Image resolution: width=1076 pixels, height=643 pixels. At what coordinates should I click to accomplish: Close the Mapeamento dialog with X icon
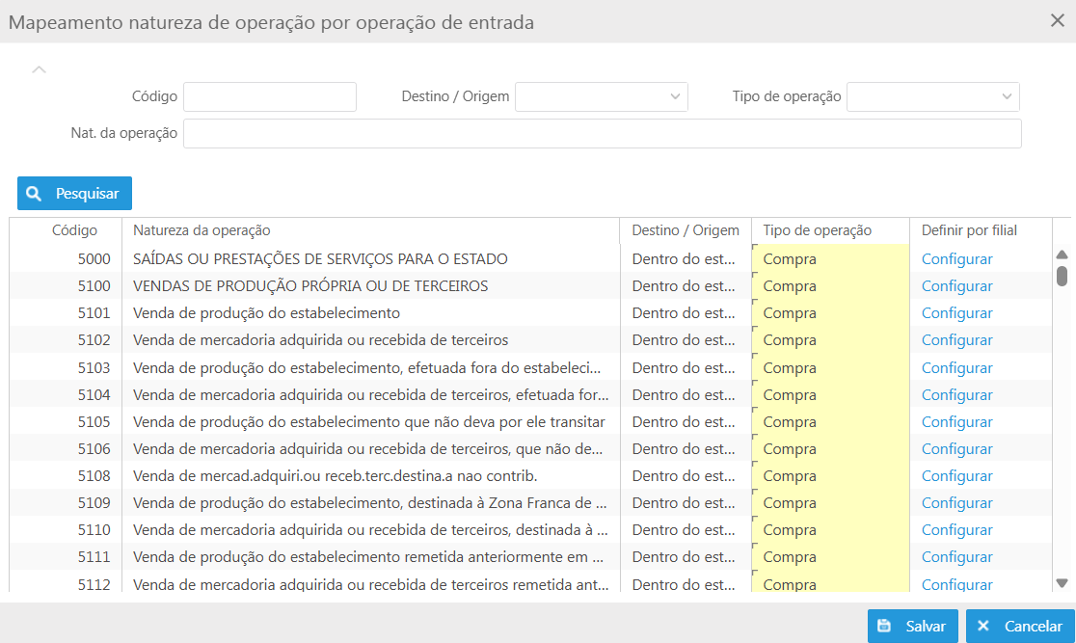(1057, 21)
